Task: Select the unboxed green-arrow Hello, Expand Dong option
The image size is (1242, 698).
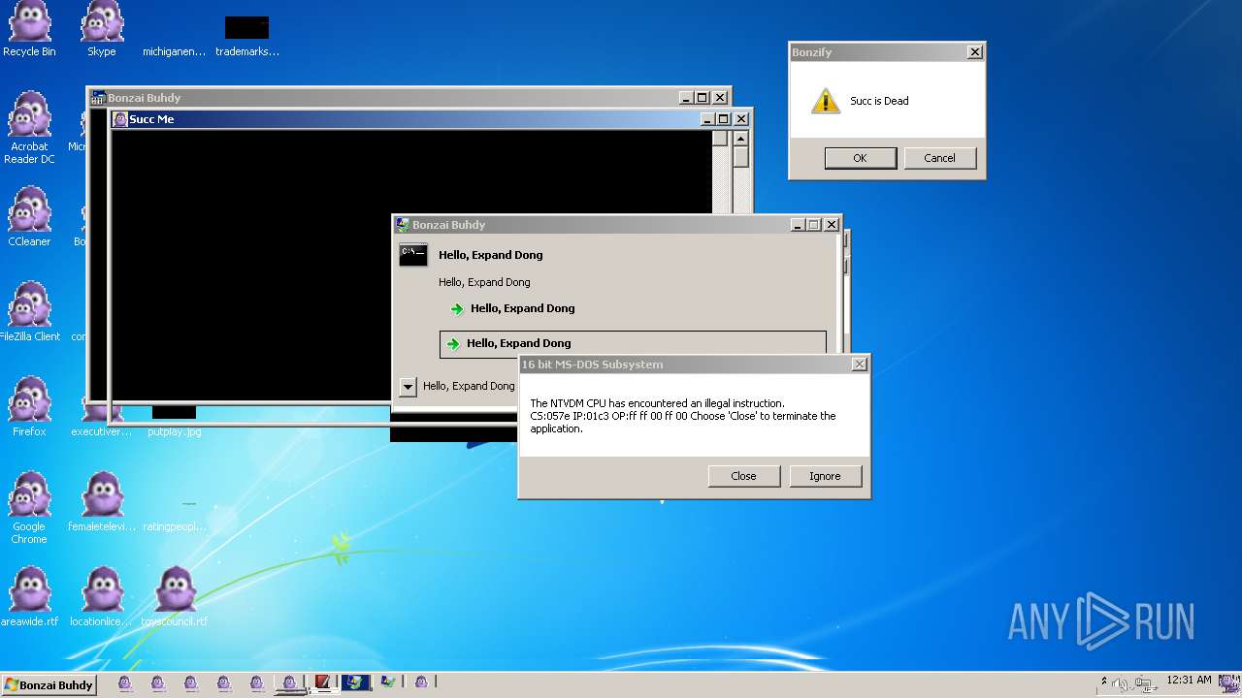Action: (512, 308)
